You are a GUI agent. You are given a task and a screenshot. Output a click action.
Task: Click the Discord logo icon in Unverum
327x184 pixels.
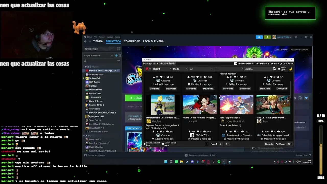(x=236, y=64)
